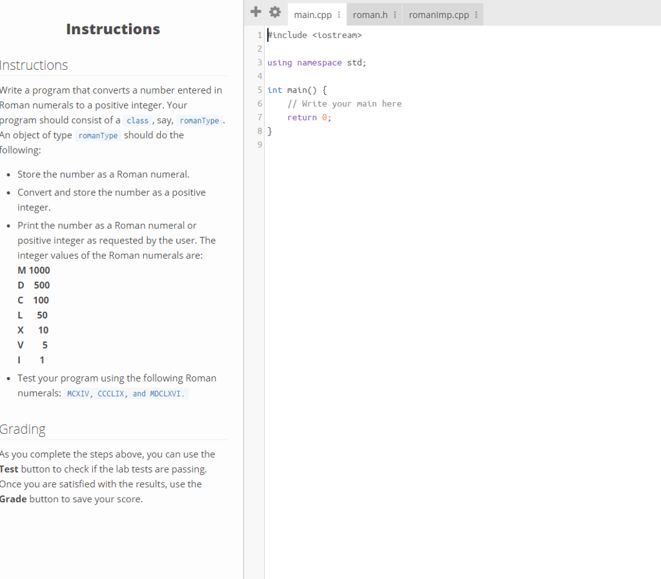Open the editor settings gear icon

[275, 12]
